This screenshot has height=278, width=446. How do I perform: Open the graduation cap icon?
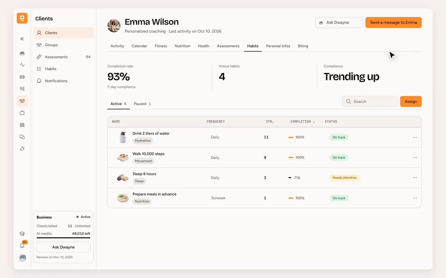coord(22,234)
